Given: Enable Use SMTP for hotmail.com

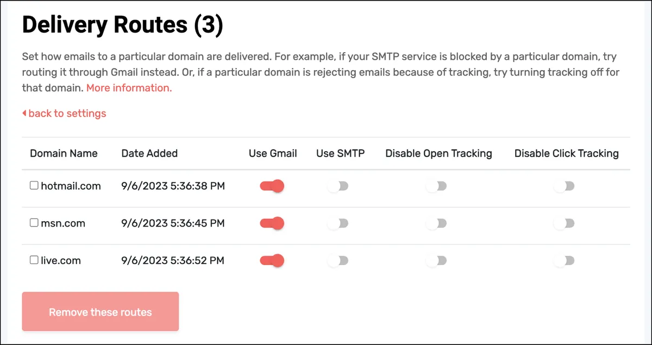Looking at the screenshot, I should [338, 186].
